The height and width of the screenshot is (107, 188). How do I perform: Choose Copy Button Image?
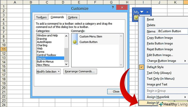click(x=160, y=38)
